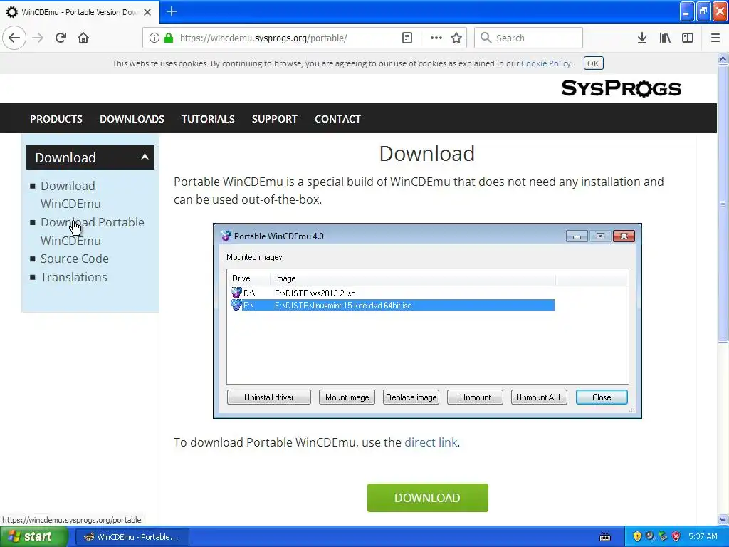Viewport: 729px width, 547px height.
Task: Bookmark this page with the star
Action: coord(456,38)
